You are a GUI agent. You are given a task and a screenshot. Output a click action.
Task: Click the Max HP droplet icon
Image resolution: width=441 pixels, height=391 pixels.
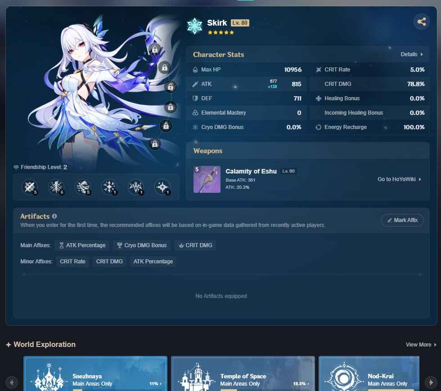point(195,70)
